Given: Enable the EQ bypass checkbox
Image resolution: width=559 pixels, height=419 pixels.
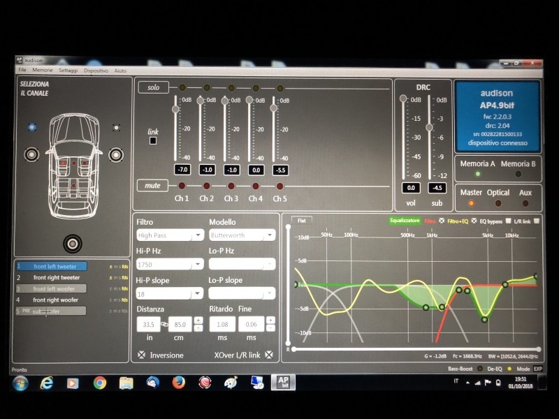Looking at the screenshot, I should pos(509,221).
